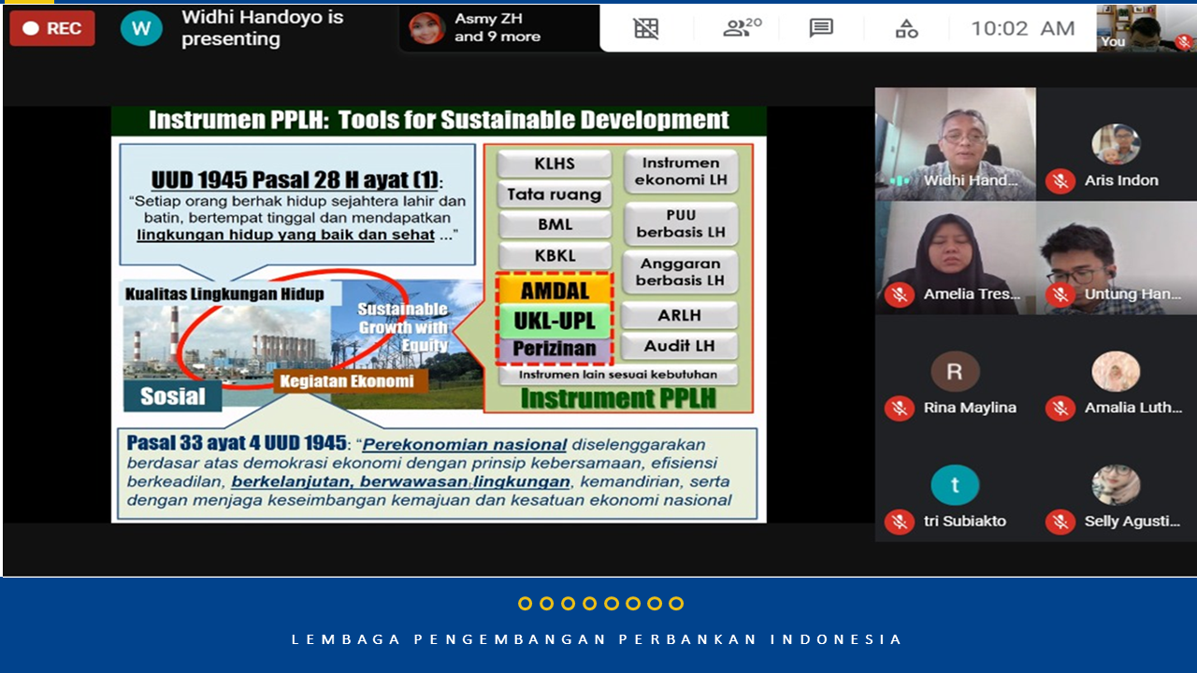Click the t avatar of tri Subiakto
The height and width of the screenshot is (673, 1197).
[955, 485]
